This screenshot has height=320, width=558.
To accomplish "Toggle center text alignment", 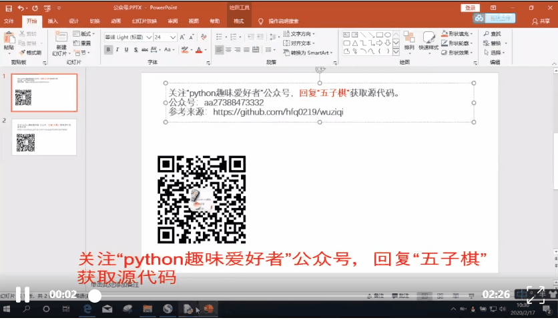I will point(228,49).
